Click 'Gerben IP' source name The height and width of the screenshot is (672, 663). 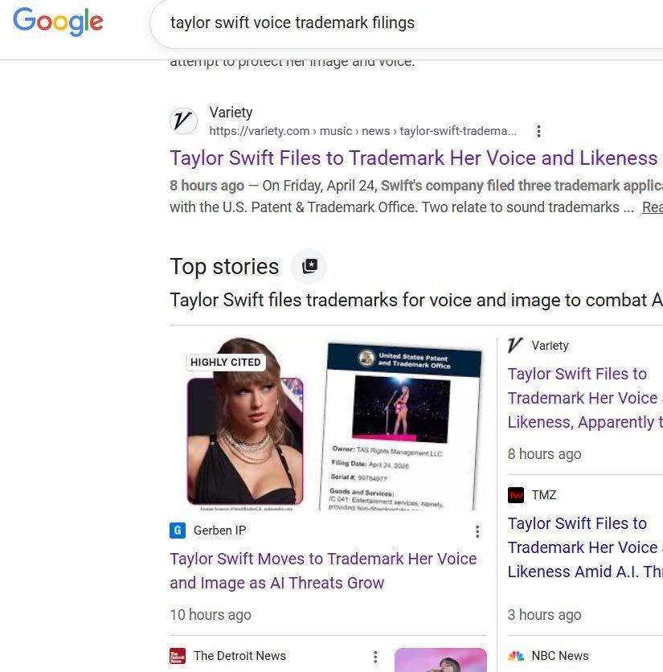point(220,531)
